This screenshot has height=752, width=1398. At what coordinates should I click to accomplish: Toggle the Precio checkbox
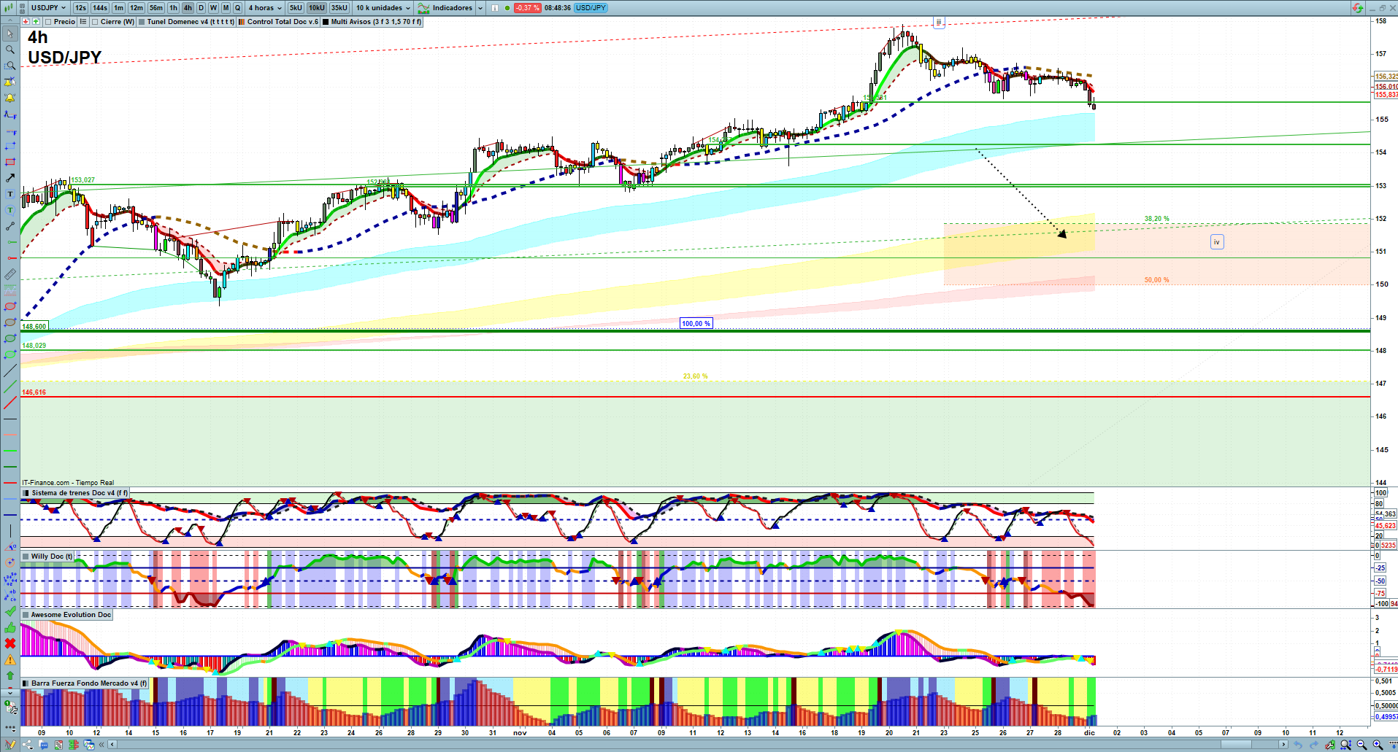tap(48, 22)
